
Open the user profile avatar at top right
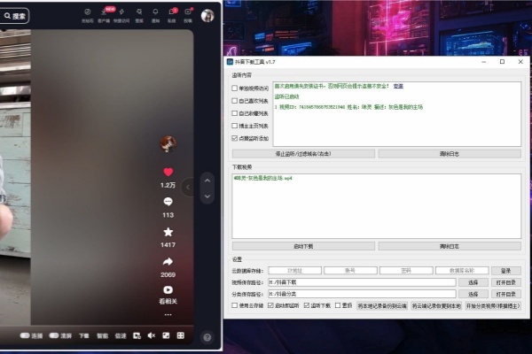[x=207, y=15]
